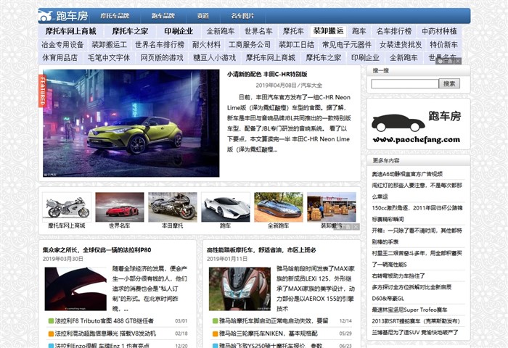Open the 全新跑车 thumbnail
This screenshot has height=348, width=508.
[x=279, y=207]
